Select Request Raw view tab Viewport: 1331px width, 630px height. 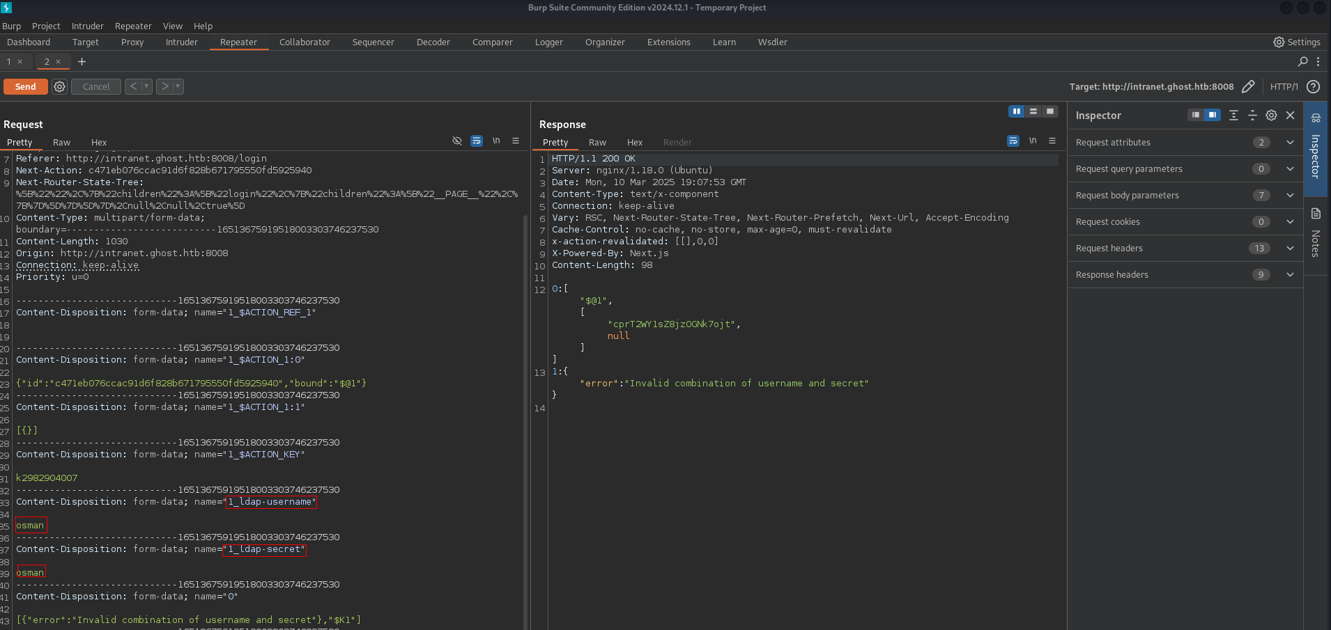point(61,143)
